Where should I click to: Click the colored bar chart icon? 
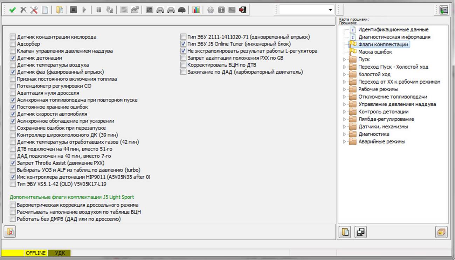pyautogui.click(x=196, y=10)
